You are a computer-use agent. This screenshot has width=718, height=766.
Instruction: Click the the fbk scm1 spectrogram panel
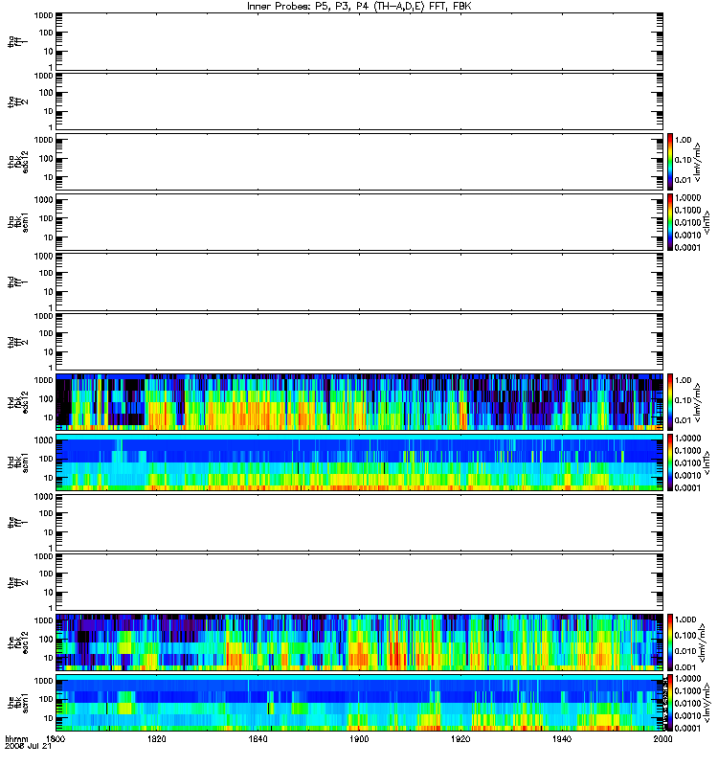[359, 703]
